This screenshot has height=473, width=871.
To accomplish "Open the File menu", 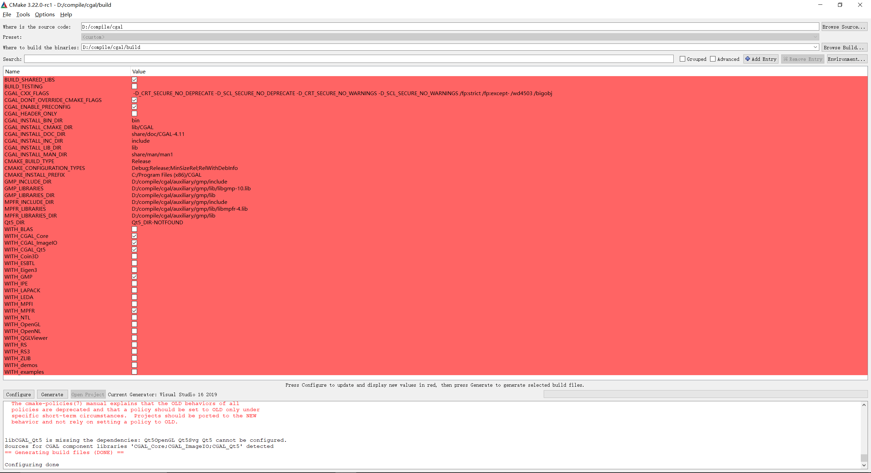I will tap(7, 14).
